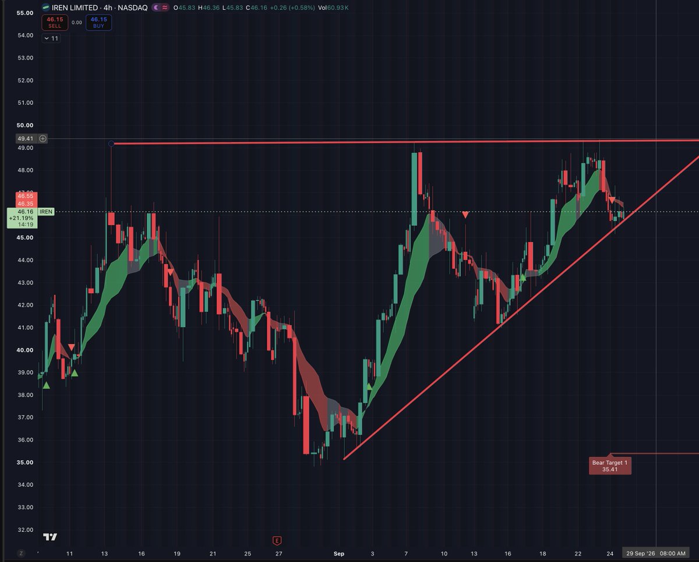Click the 49.41 crosshair price label
Image resolution: width=699 pixels, height=562 pixels.
pos(26,139)
